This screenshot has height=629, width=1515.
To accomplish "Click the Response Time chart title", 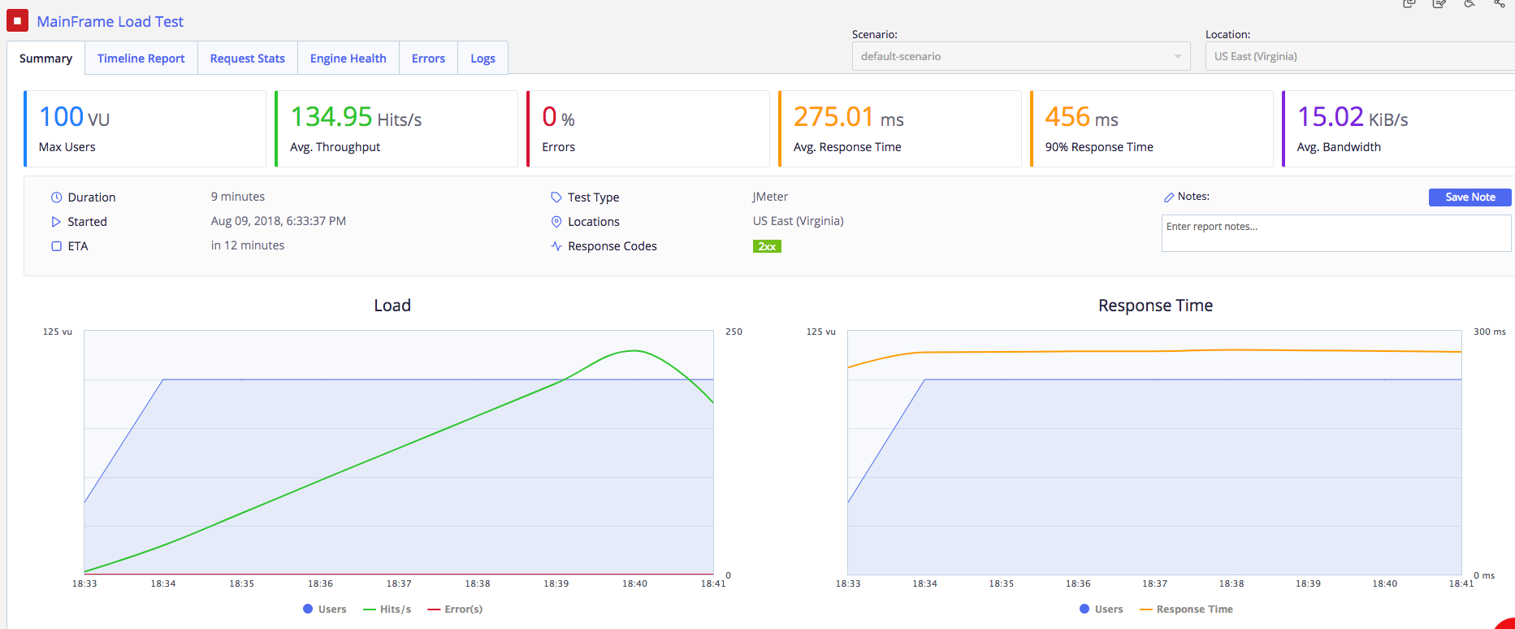I will [x=1155, y=306].
